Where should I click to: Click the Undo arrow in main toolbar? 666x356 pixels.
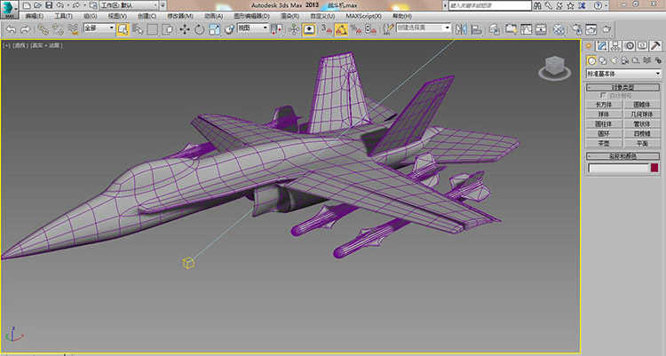pyautogui.click(x=11, y=29)
